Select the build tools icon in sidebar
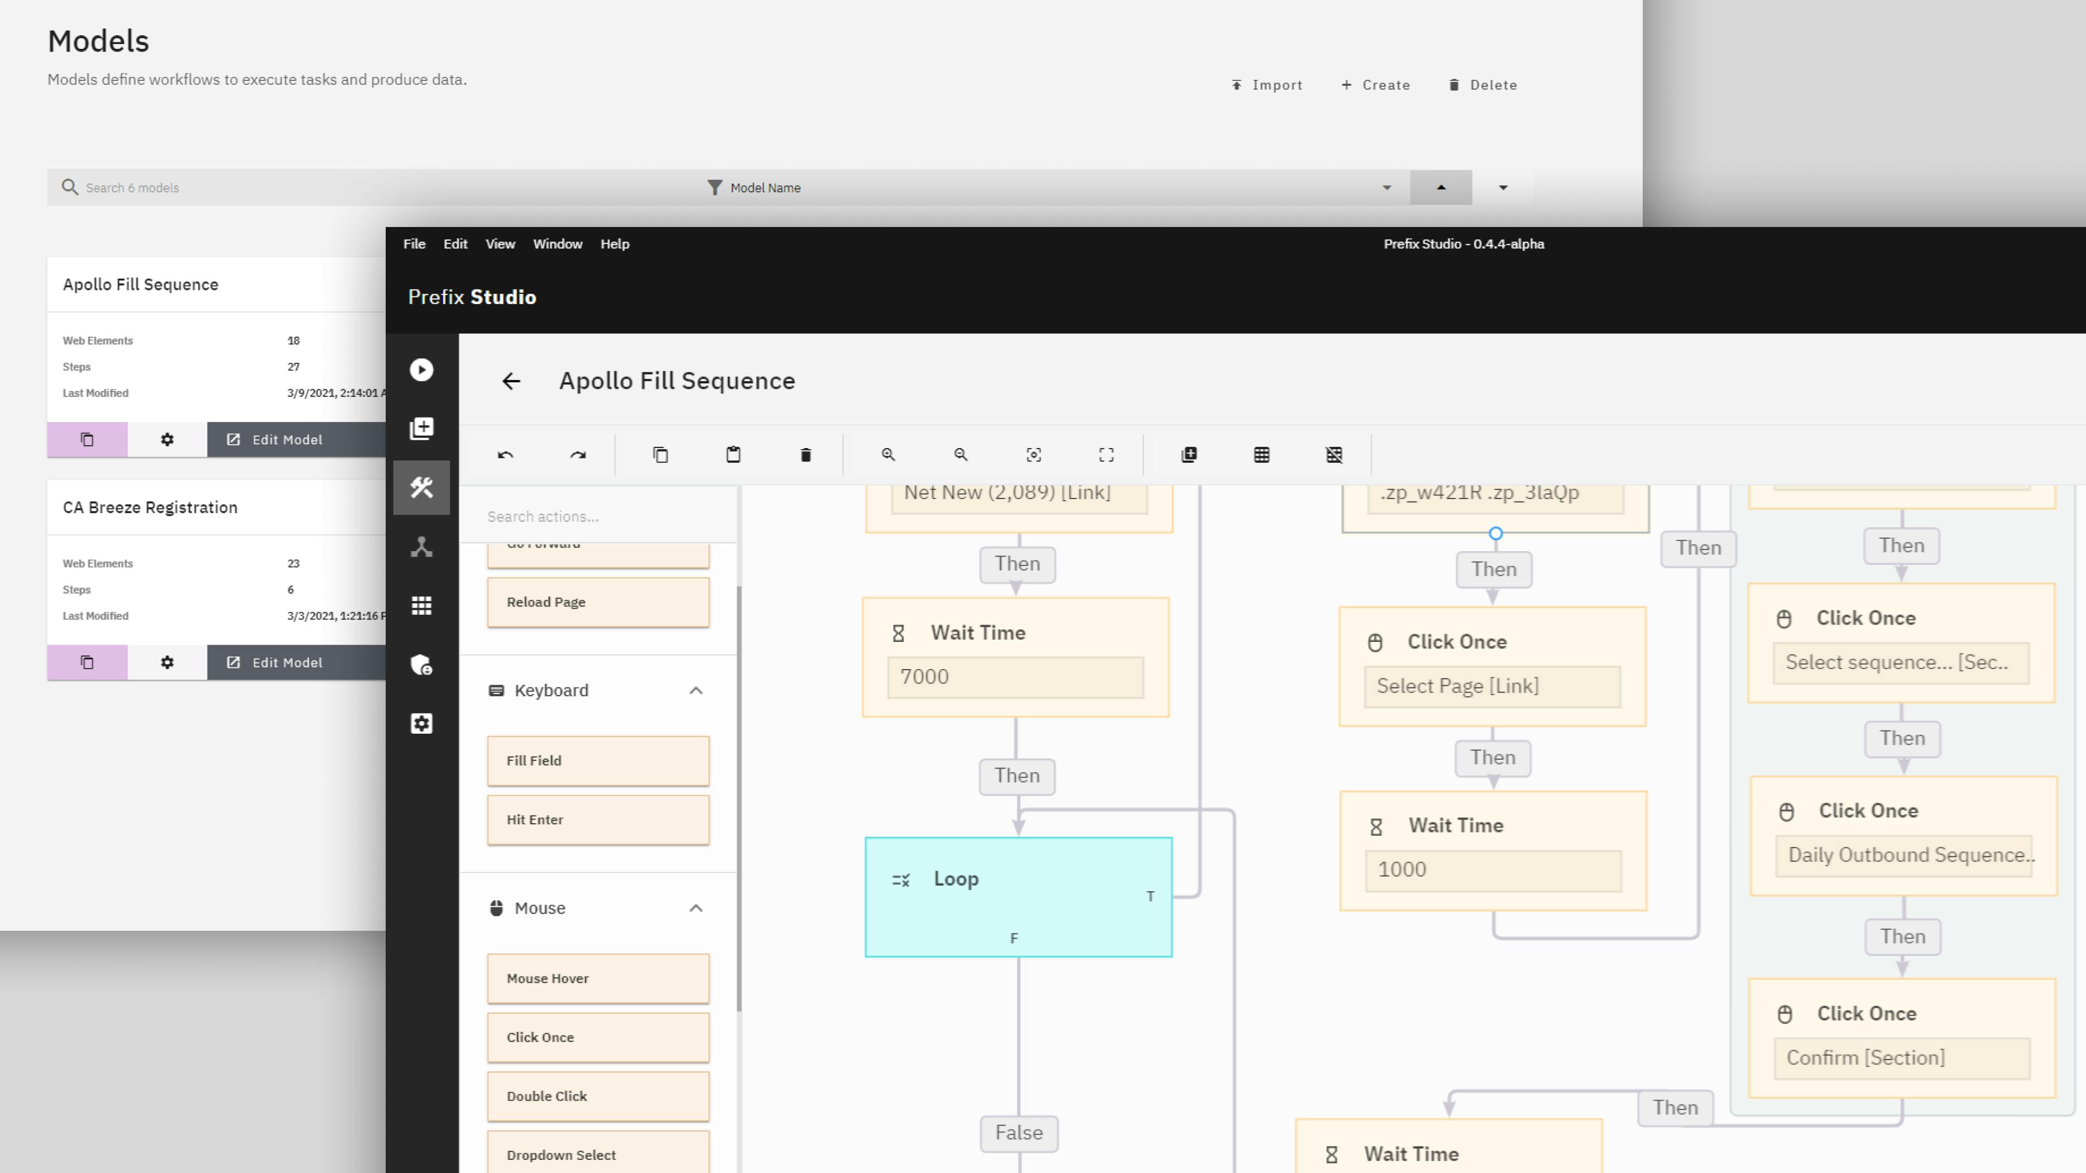 pyautogui.click(x=421, y=487)
